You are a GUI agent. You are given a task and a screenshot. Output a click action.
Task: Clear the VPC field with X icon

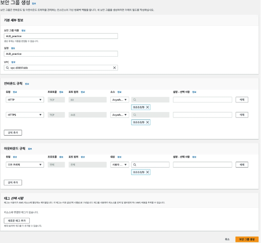pyautogui.click(x=115, y=68)
